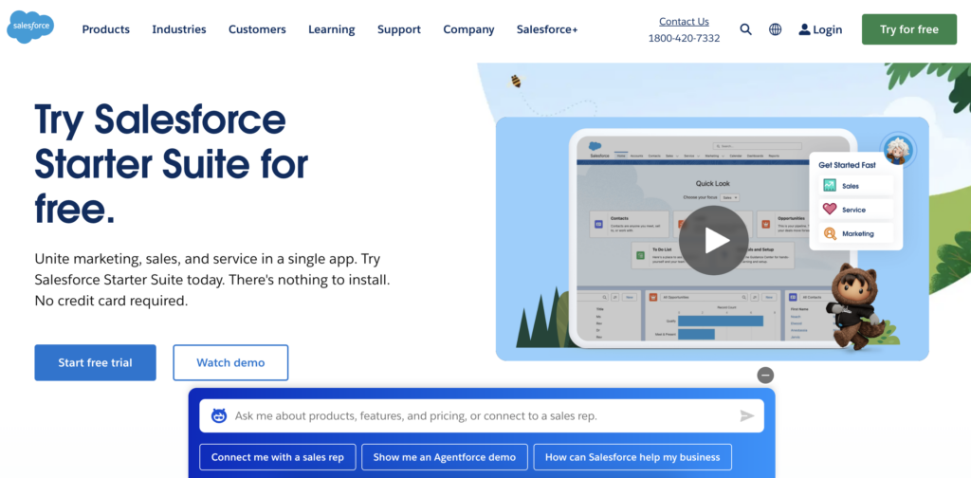Click the Try Salesforce Starter Suite heading
The height and width of the screenshot is (478, 971).
[172, 164]
